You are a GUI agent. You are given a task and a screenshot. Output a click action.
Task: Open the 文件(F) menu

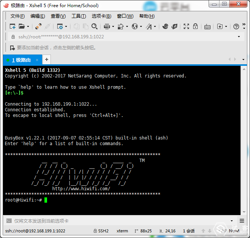tap(18, 16)
